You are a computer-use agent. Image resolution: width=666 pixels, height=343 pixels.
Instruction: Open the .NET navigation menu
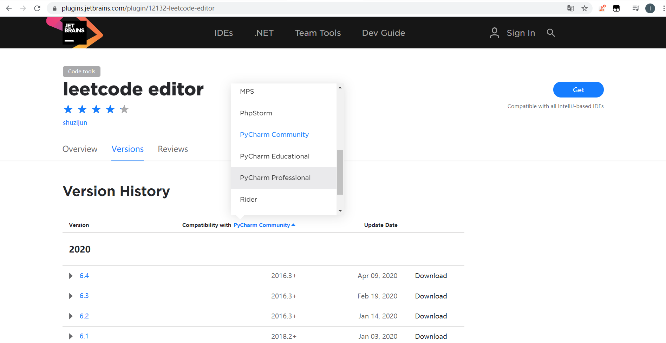click(264, 33)
